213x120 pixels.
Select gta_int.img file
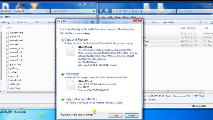(15, 64)
